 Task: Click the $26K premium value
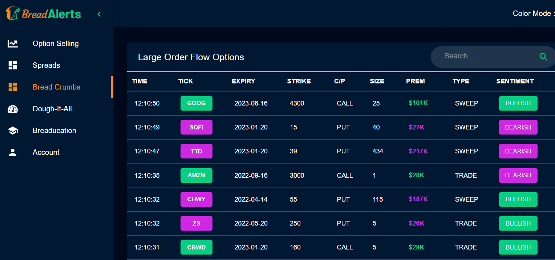point(417,223)
